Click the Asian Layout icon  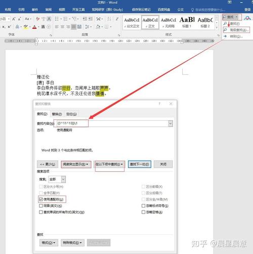[x=99, y=19]
